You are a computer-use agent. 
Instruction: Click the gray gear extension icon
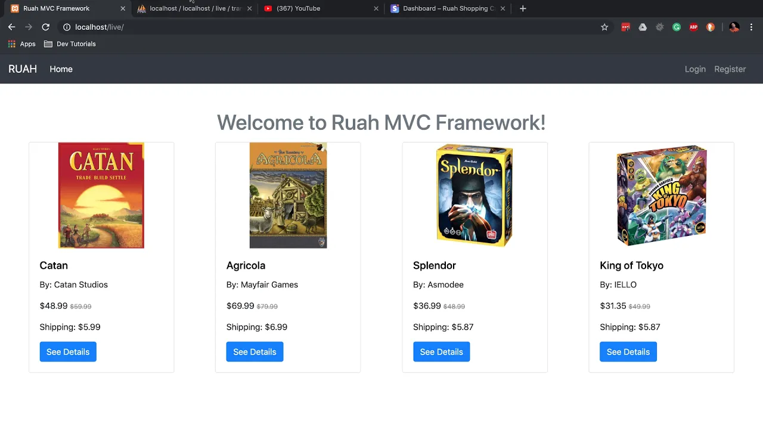point(659,27)
